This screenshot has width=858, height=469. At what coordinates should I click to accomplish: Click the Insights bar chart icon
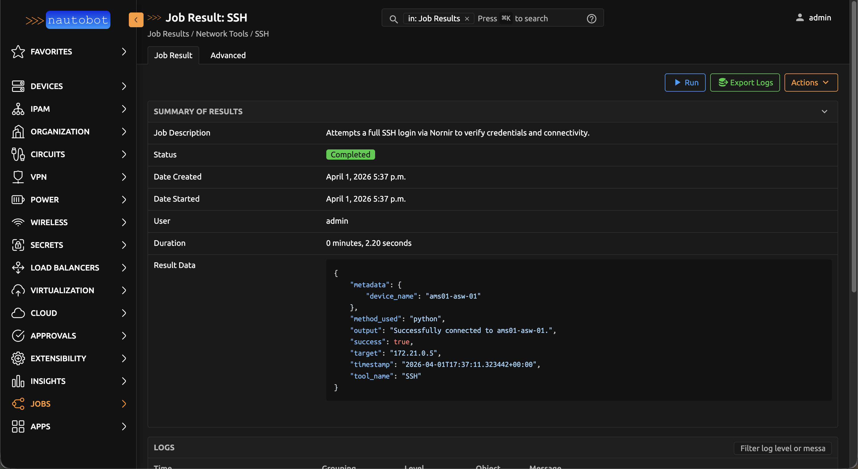tap(18, 381)
